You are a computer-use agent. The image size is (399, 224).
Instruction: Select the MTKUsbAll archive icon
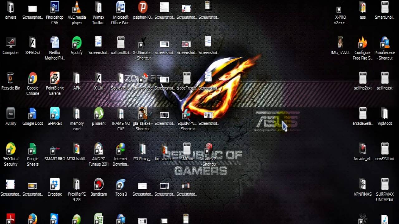click(x=77, y=149)
